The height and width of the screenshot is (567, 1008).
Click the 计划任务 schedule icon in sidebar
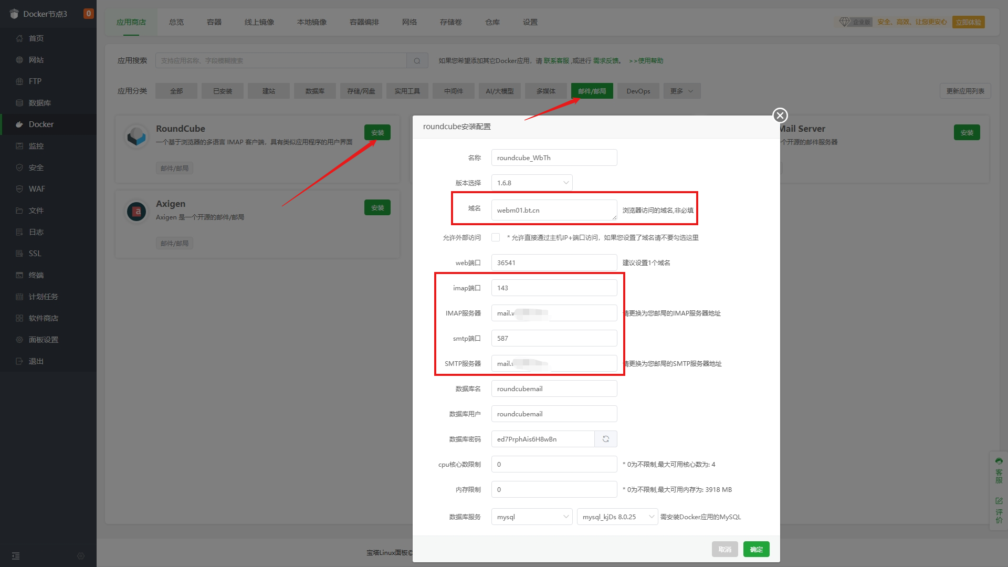click(19, 297)
